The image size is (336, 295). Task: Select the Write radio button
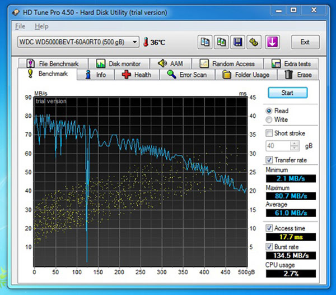point(269,119)
